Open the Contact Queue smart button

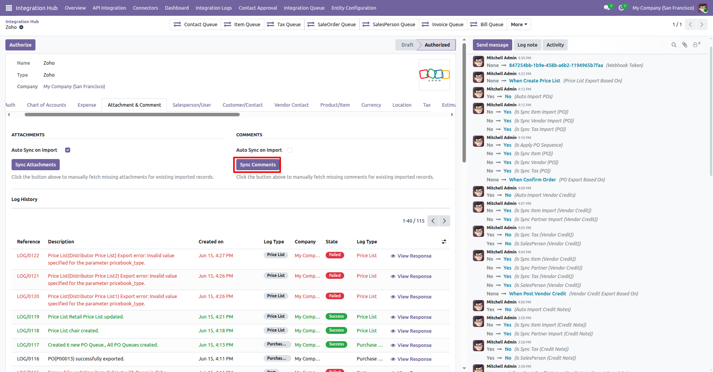tap(195, 25)
